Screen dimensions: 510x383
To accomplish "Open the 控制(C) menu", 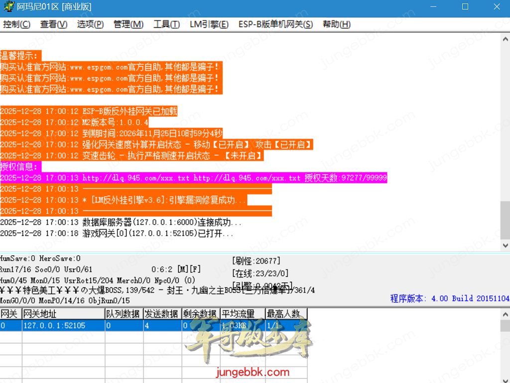I will tap(16, 24).
